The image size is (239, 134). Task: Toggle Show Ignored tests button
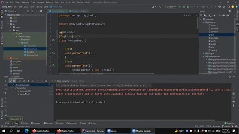coord(14,81)
